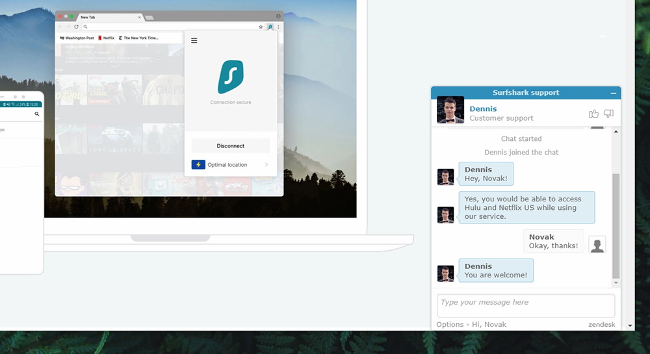
Task: Click 'Hey, Novak!' message bubble
Action: (x=486, y=174)
